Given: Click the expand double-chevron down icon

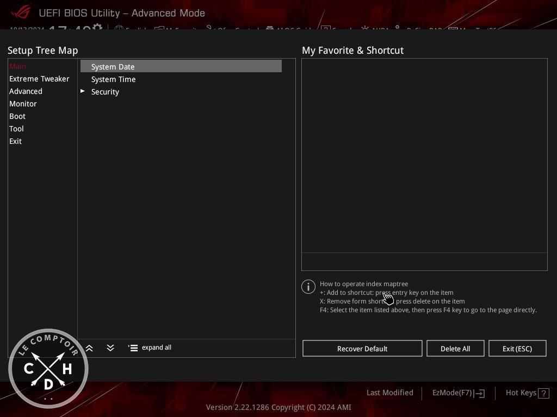Looking at the screenshot, I should pos(110,348).
